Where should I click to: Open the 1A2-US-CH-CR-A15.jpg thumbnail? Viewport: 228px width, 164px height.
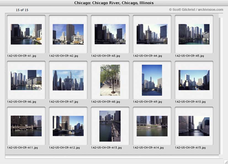(x=194, y=126)
